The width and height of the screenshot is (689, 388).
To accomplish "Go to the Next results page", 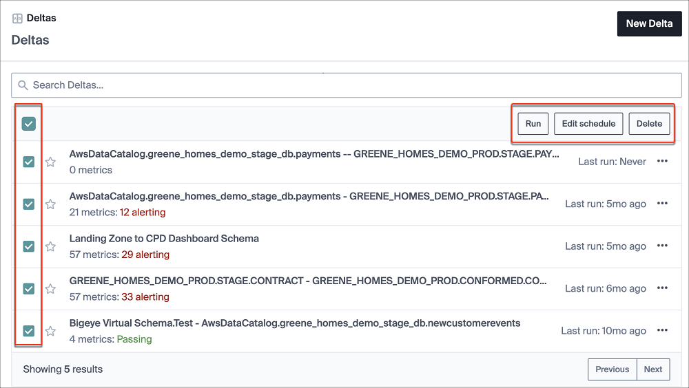I will (x=653, y=369).
